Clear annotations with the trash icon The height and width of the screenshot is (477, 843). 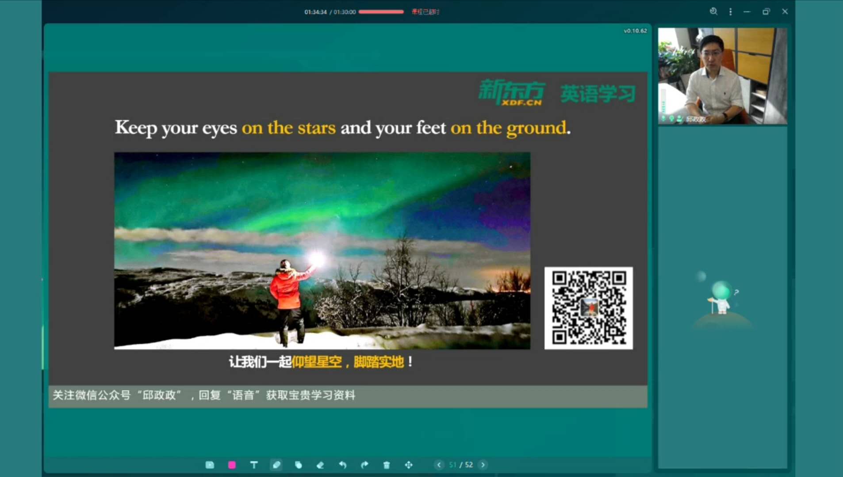(387, 465)
